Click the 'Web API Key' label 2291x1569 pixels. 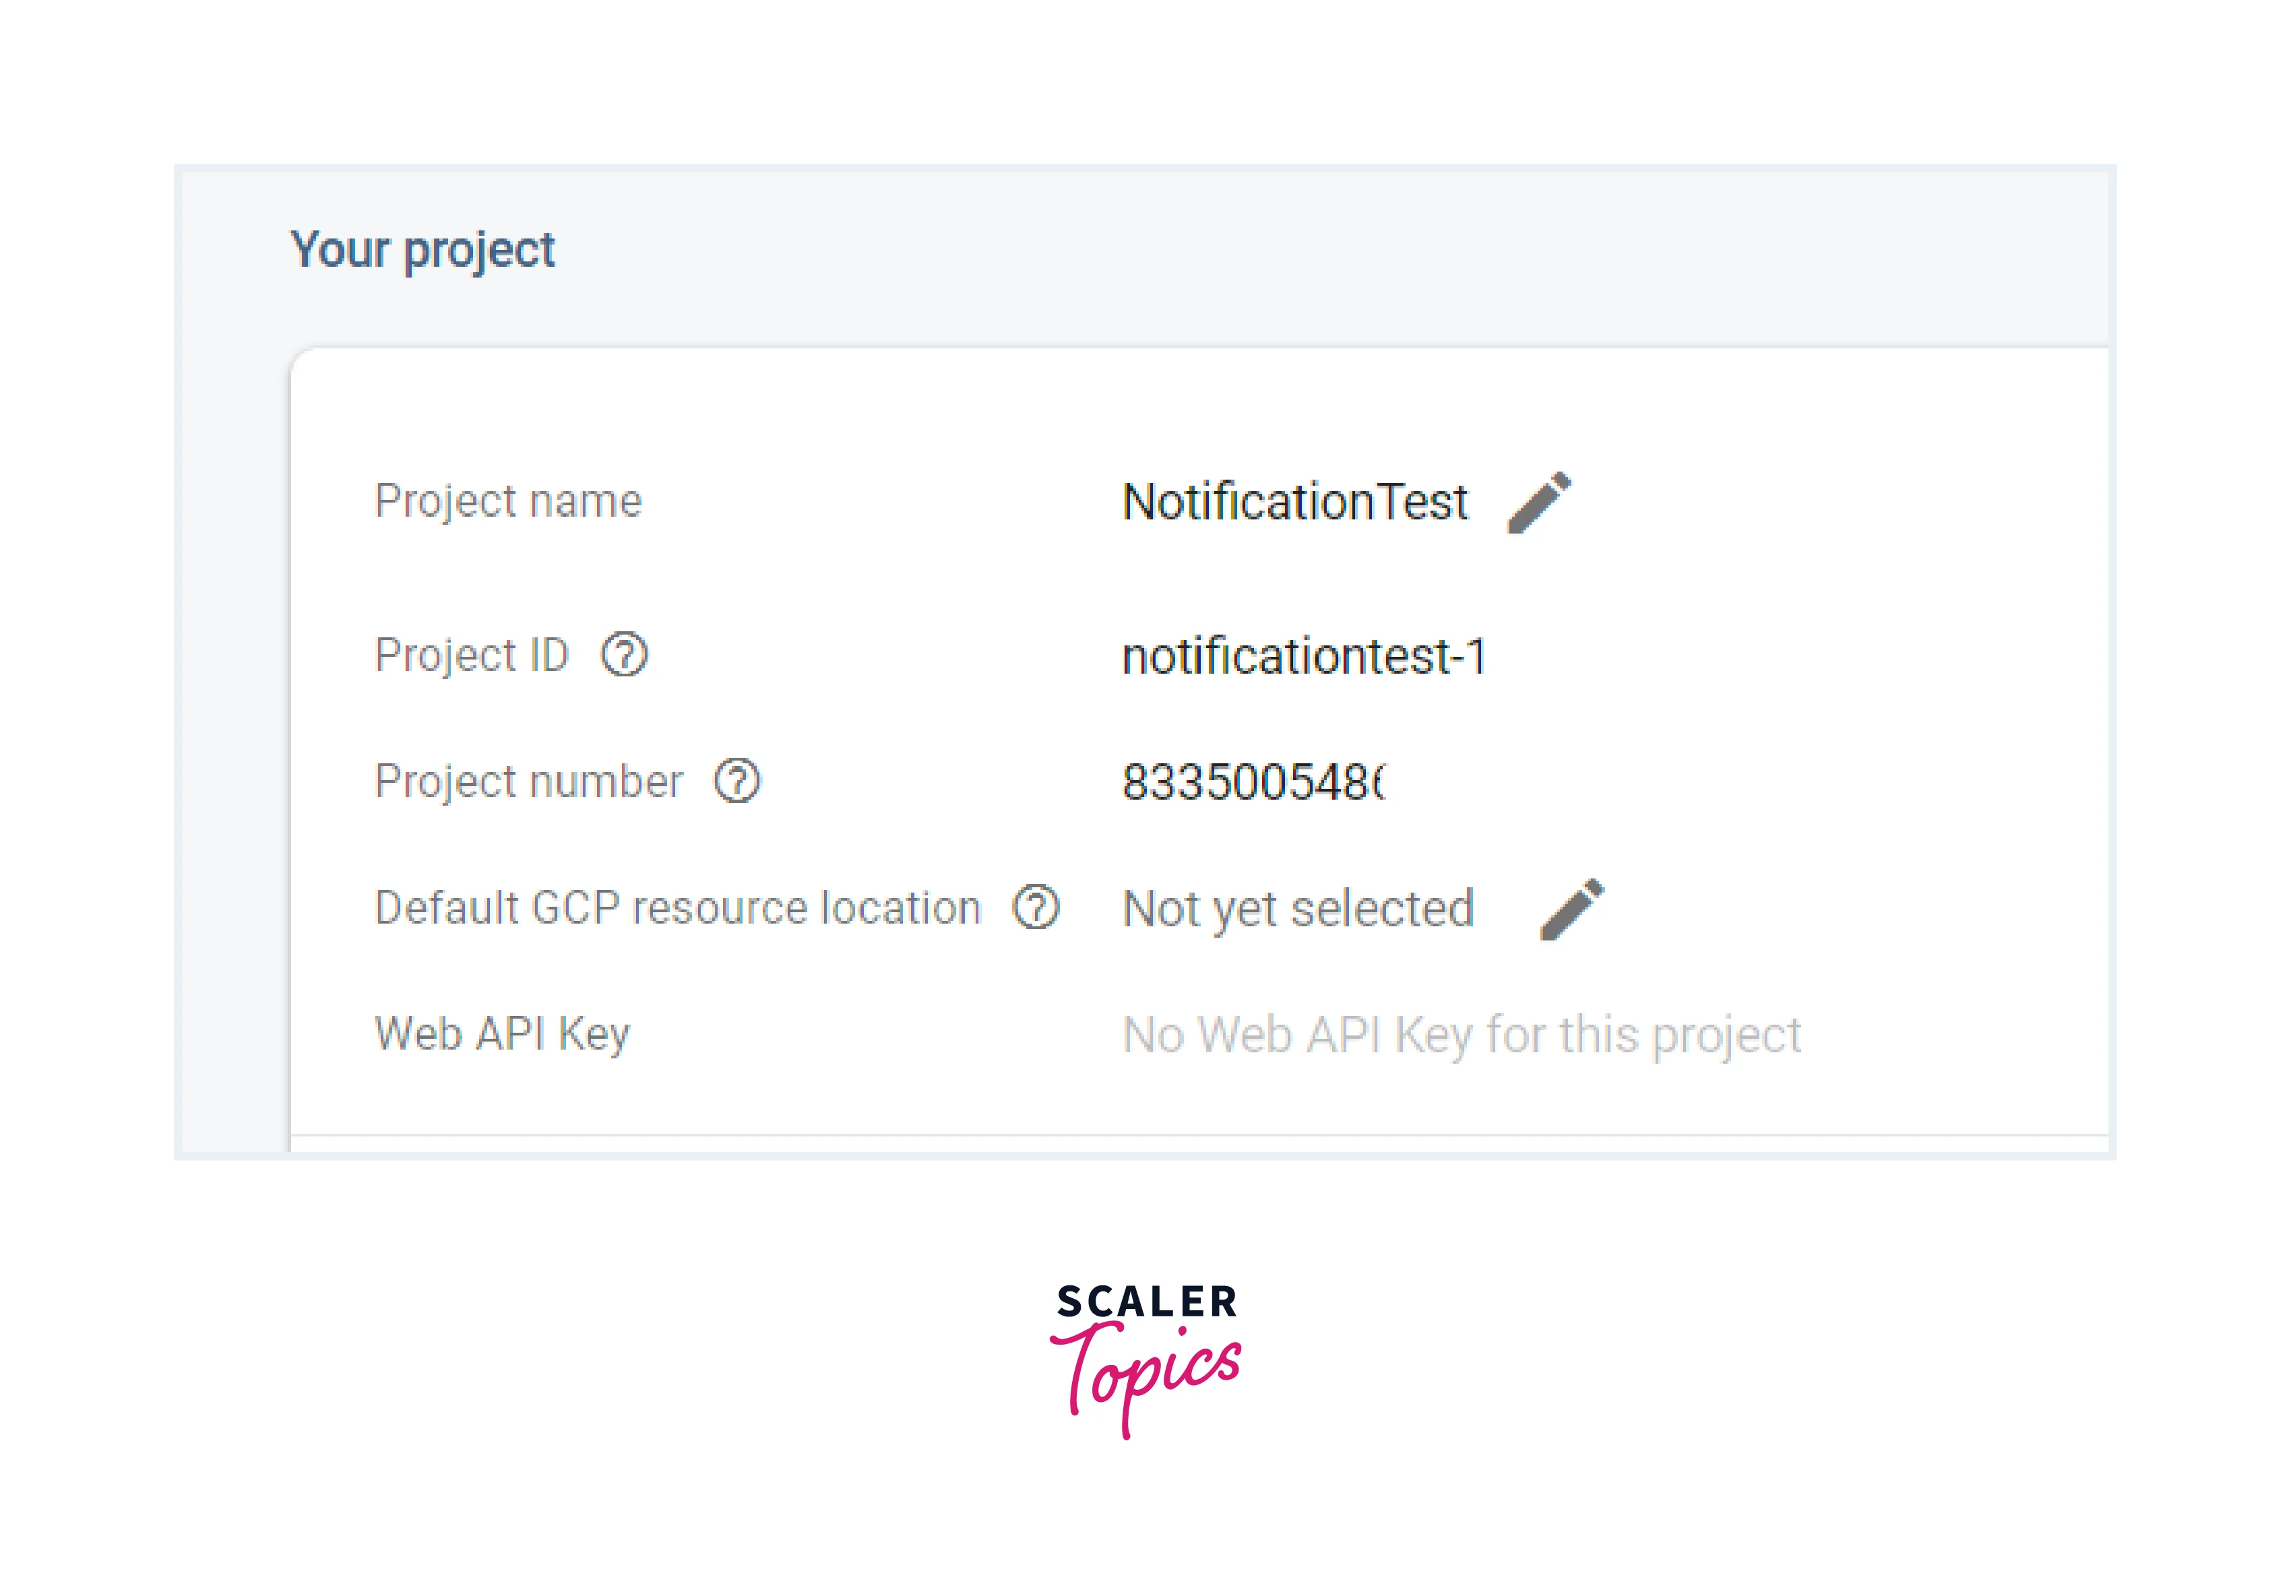(x=502, y=1034)
